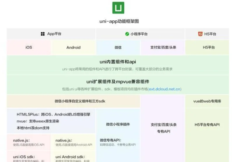
Task: Click the 'uni iOS sdk:' label
Action: pyautogui.click(x=24, y=157)
